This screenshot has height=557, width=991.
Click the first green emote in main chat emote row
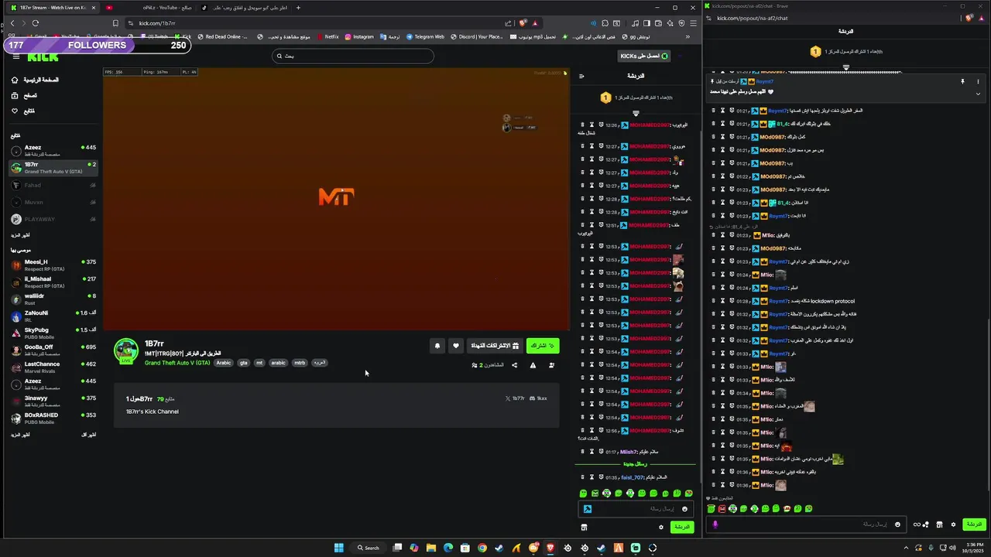point(584,494)
